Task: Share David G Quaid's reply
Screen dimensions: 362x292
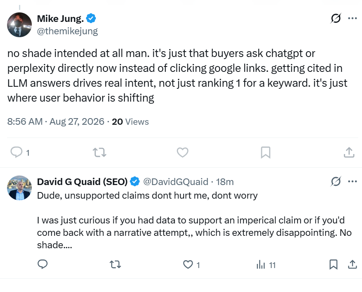Action: [352, 264]
